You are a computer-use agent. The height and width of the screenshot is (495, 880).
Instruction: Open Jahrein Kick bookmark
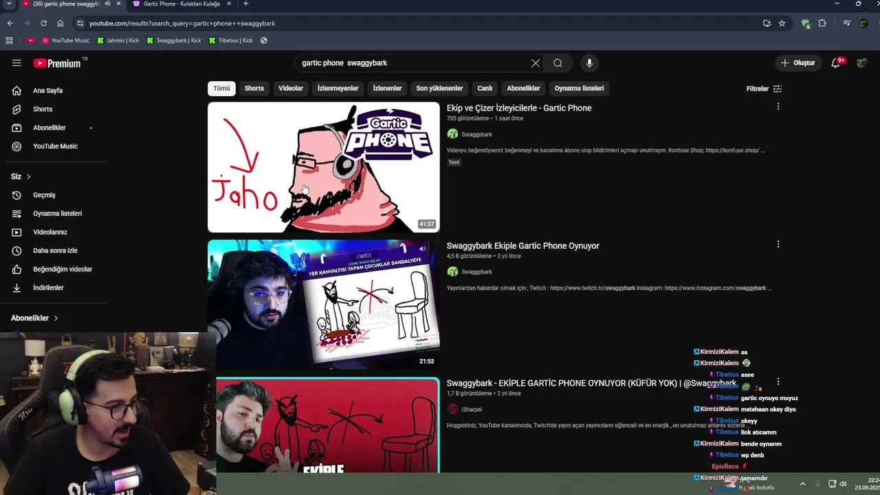(x=118, y=41)
